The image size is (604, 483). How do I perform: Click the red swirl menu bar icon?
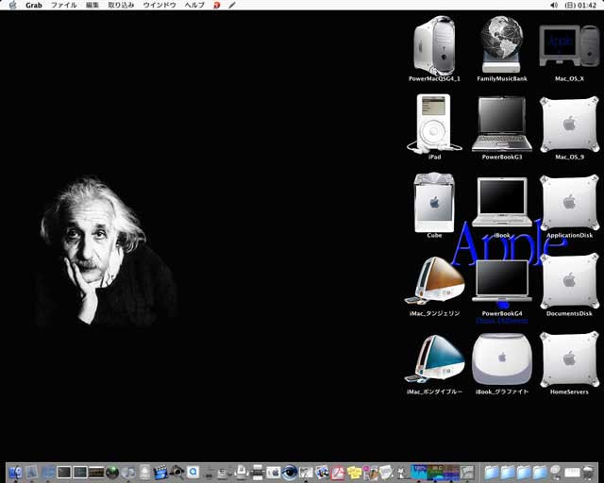click(x=216, y=6)
